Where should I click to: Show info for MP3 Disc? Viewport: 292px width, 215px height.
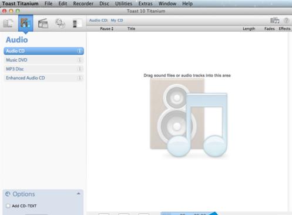point(79,69)
